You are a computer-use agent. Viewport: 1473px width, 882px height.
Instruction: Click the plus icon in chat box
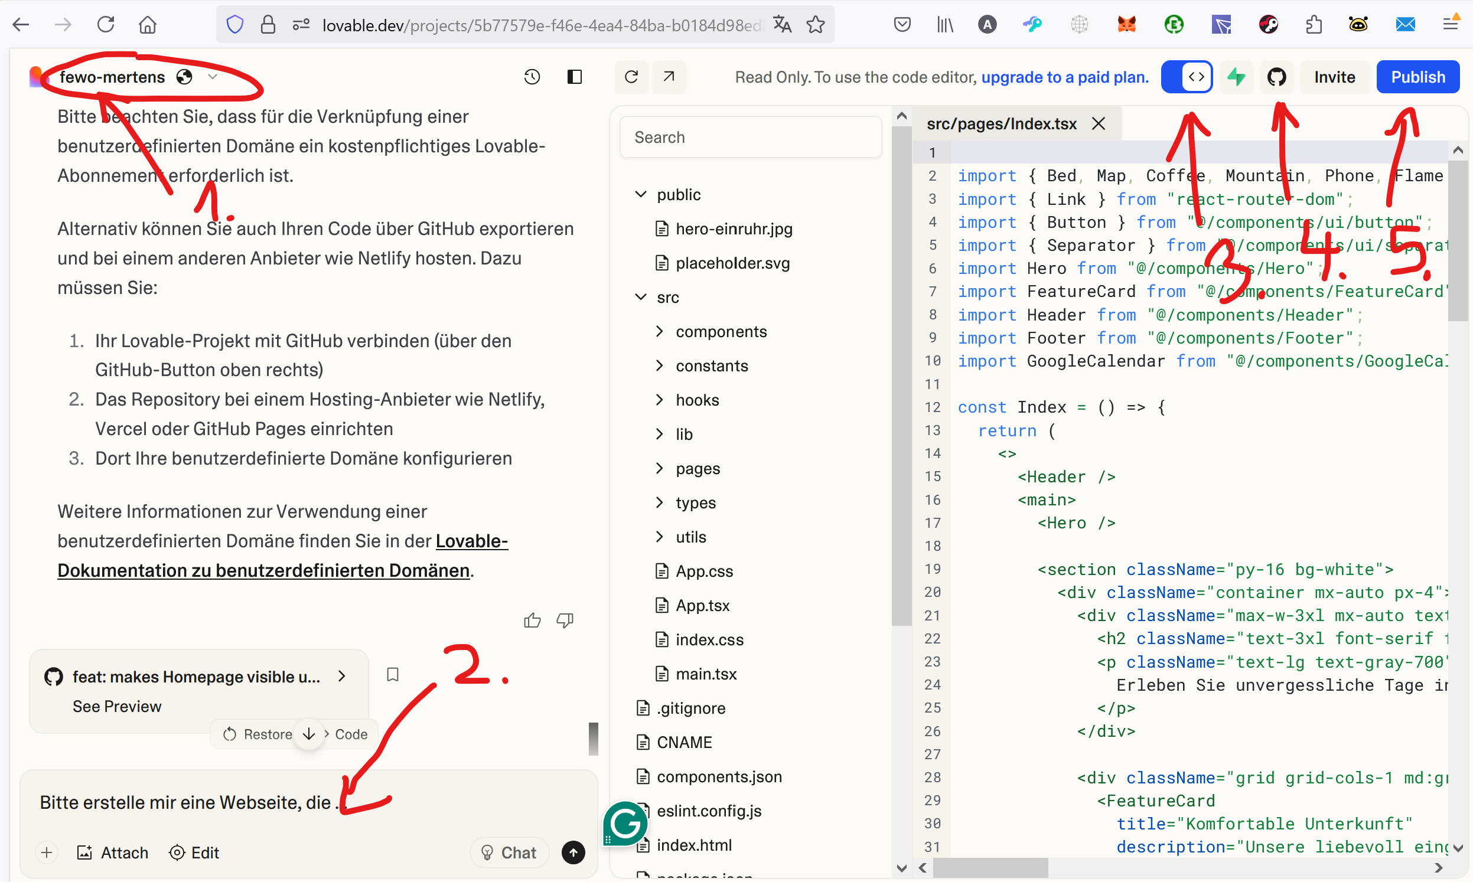coord(47,853)
